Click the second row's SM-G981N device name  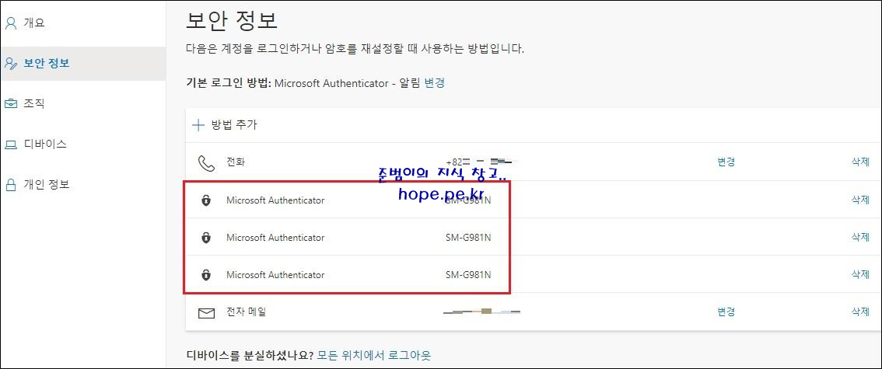(x=468, y=238)
